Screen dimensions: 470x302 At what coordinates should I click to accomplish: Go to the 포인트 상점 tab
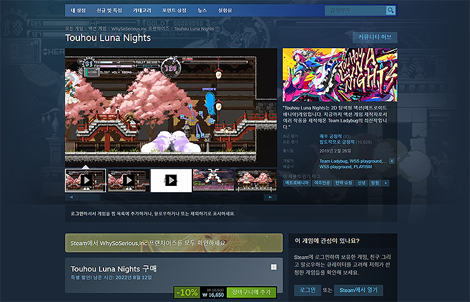pyautogui.click(x=174, y=11)
